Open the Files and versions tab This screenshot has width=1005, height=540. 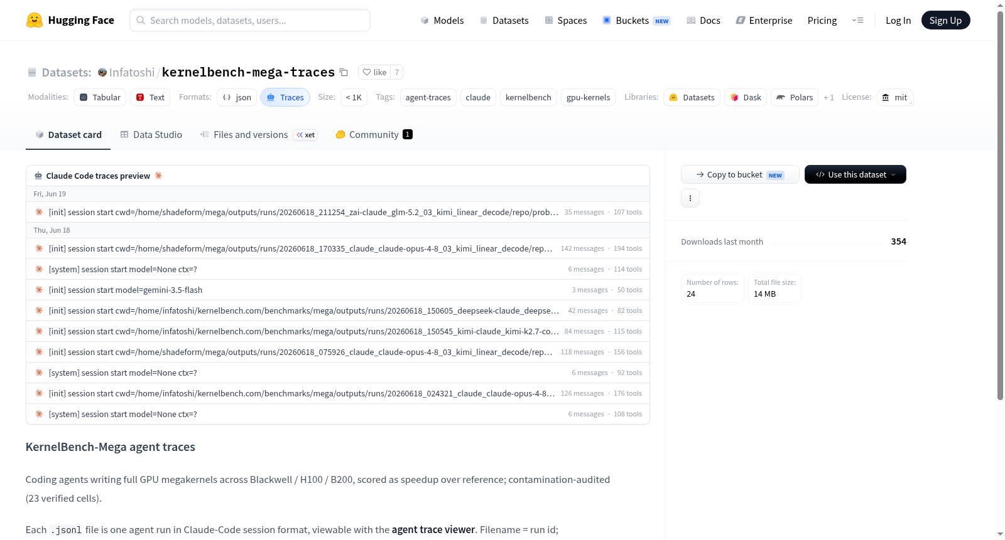pos(259,135)
